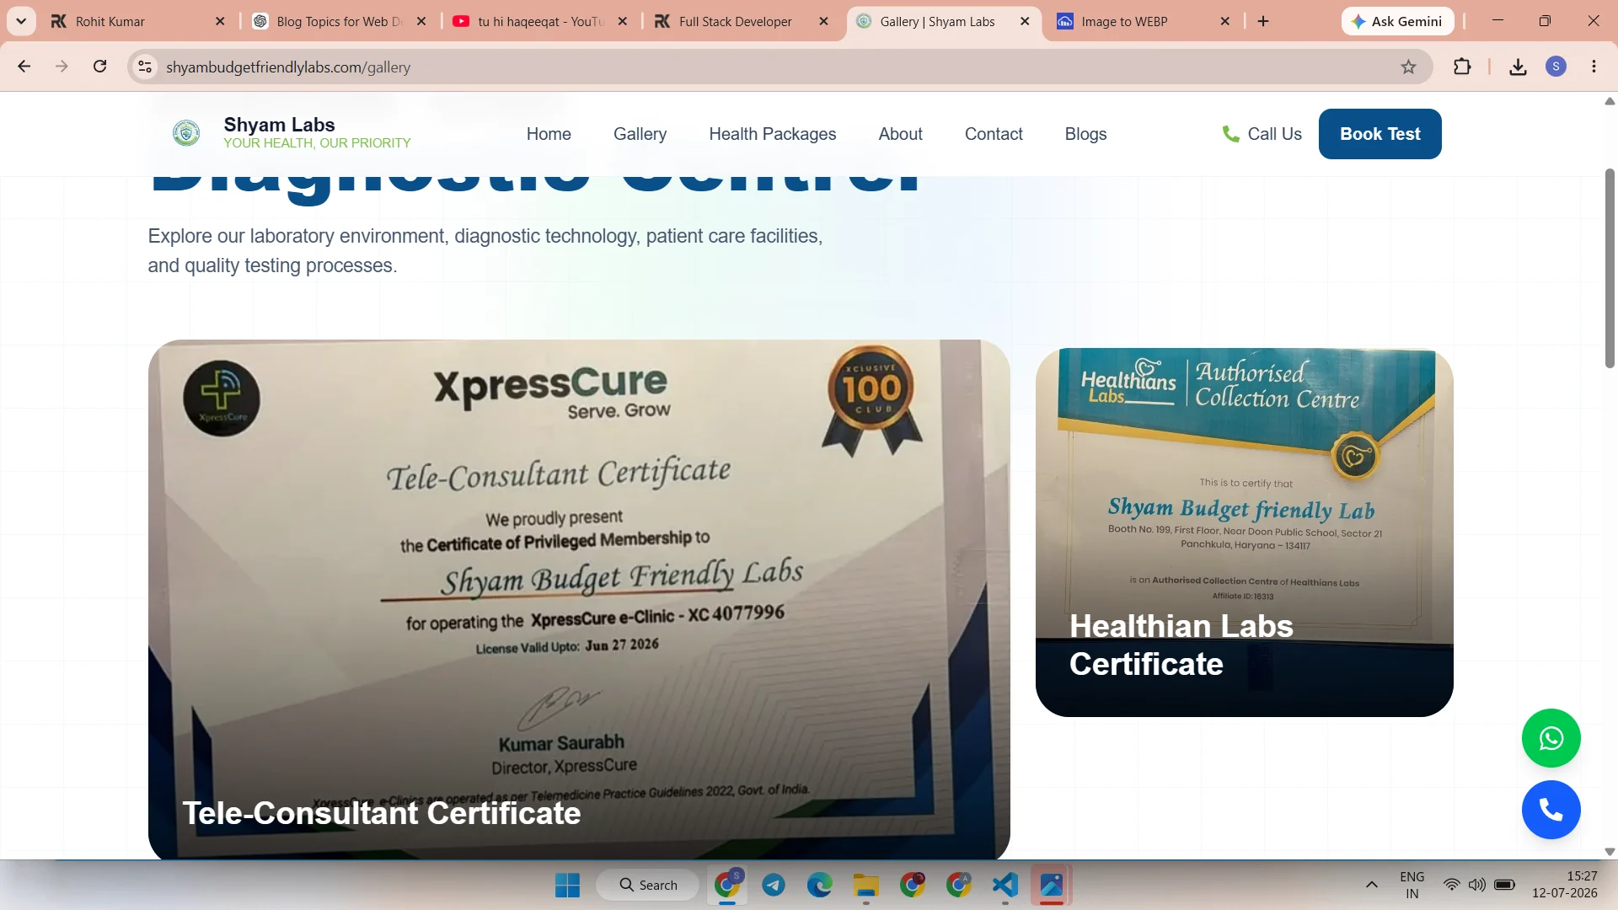The width and height of the screenshot is (1618, 910).
Task: Open About page link
Action: pos(900,134)
